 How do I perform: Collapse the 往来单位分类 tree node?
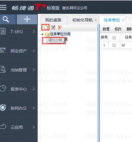click(43, 34)
